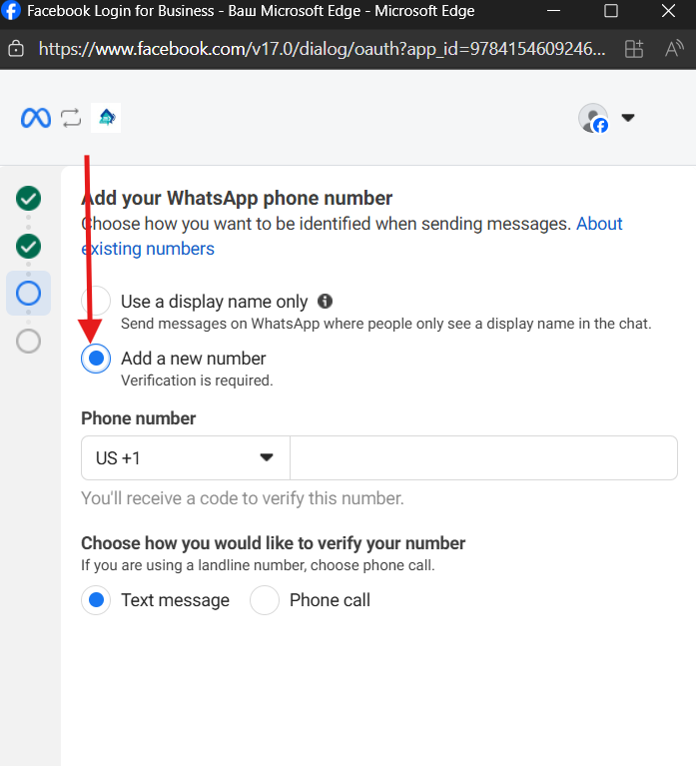Click the Read aloud icon in address bar

(x=676, y=48)
